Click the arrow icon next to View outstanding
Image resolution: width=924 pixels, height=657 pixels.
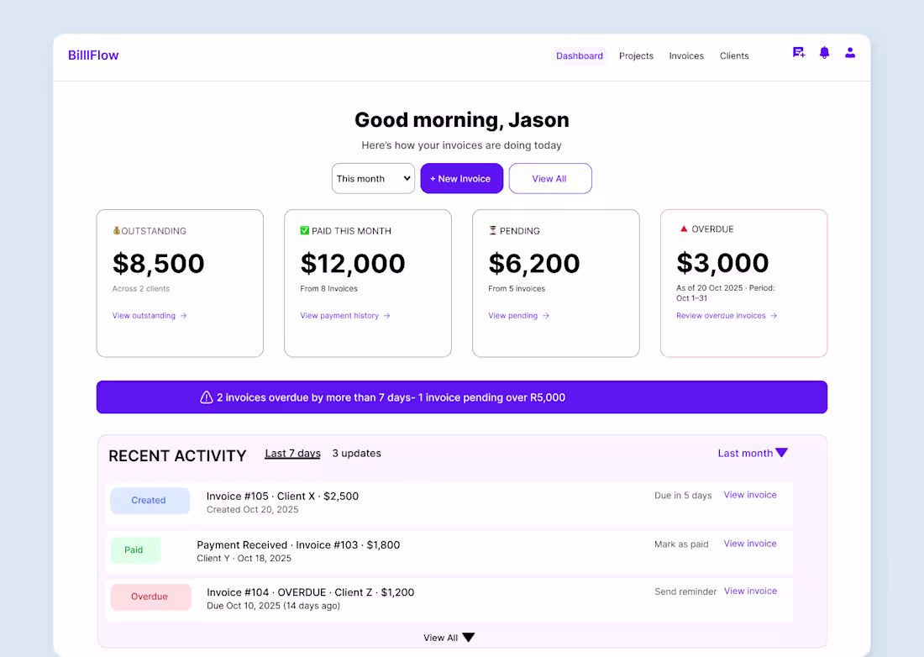click(184, 316)
